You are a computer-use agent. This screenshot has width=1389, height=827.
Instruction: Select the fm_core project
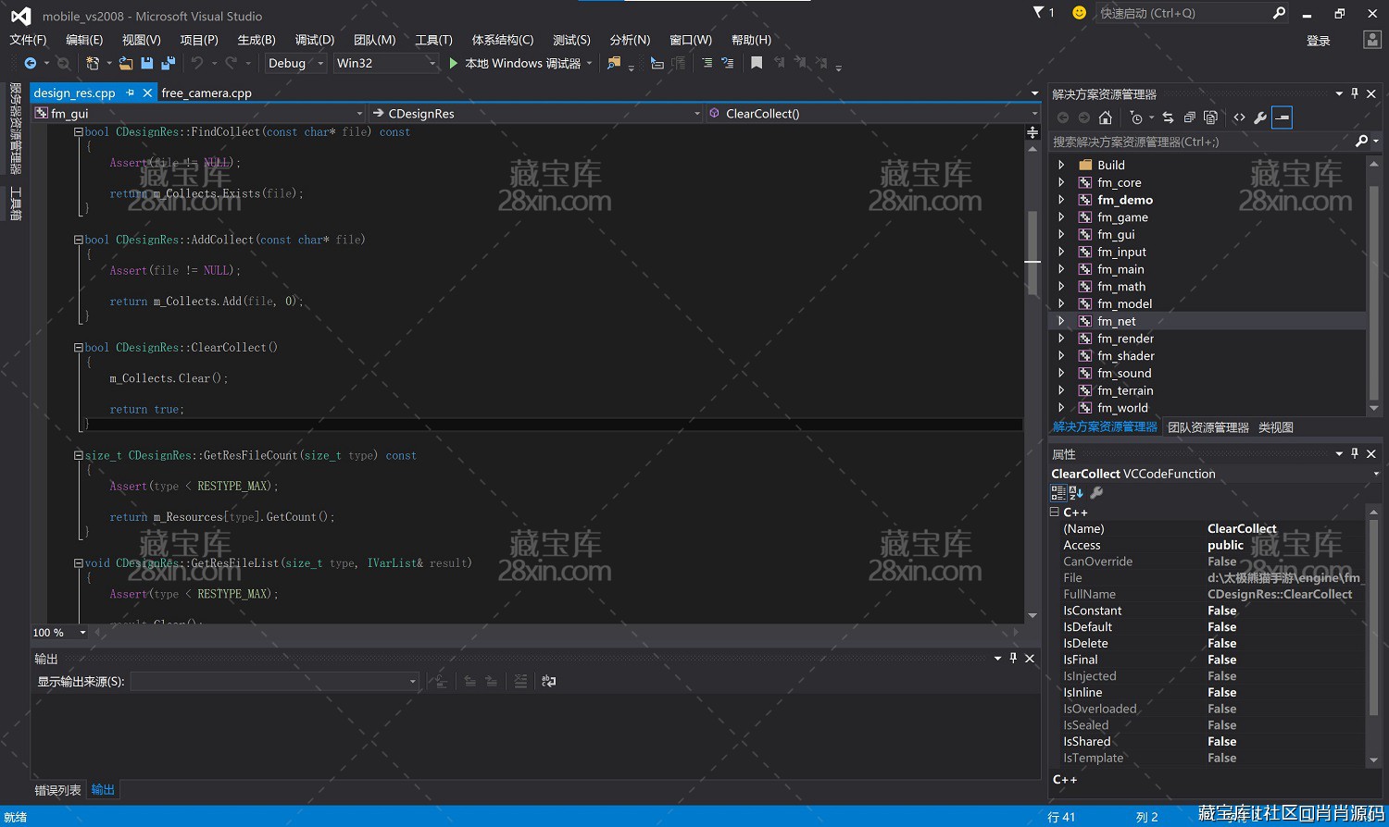point(1120,182)
